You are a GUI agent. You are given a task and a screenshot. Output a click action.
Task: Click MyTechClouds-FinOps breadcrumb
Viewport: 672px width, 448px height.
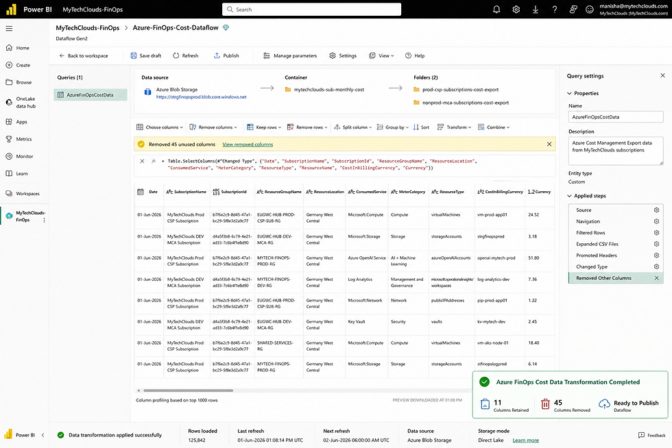pos(88,27)
